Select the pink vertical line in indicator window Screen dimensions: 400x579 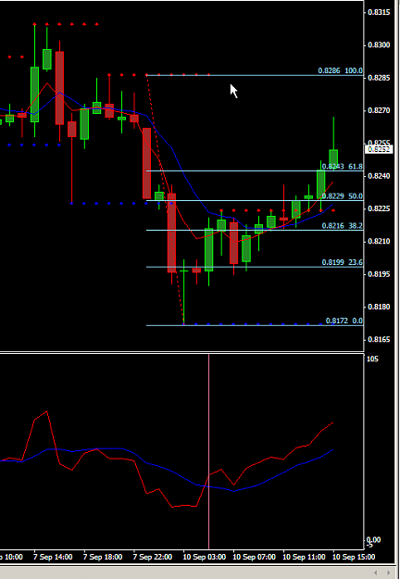tap(209, 450)
